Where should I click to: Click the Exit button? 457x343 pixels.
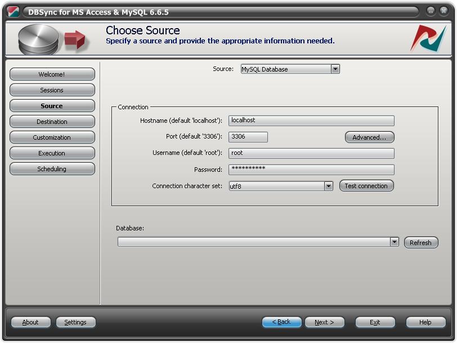(375, 322)
